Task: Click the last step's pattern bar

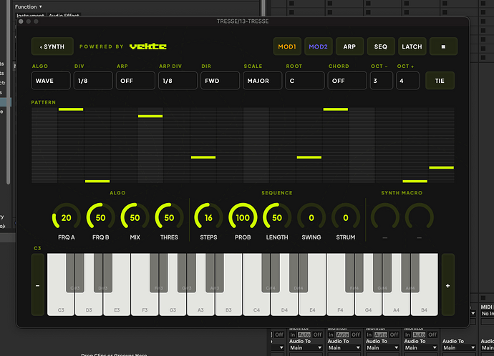Action: click(x=442, y=167)
